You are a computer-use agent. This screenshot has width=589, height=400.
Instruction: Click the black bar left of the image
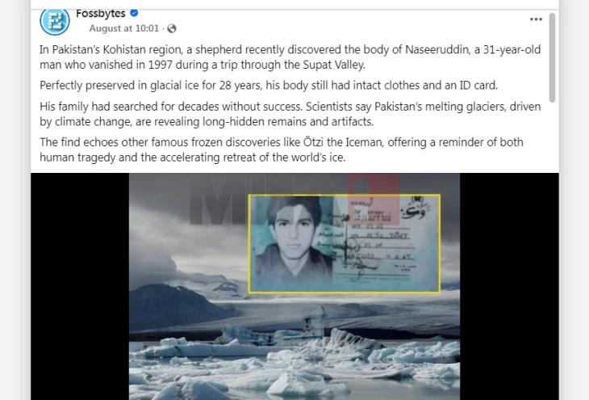pos(80,286)
